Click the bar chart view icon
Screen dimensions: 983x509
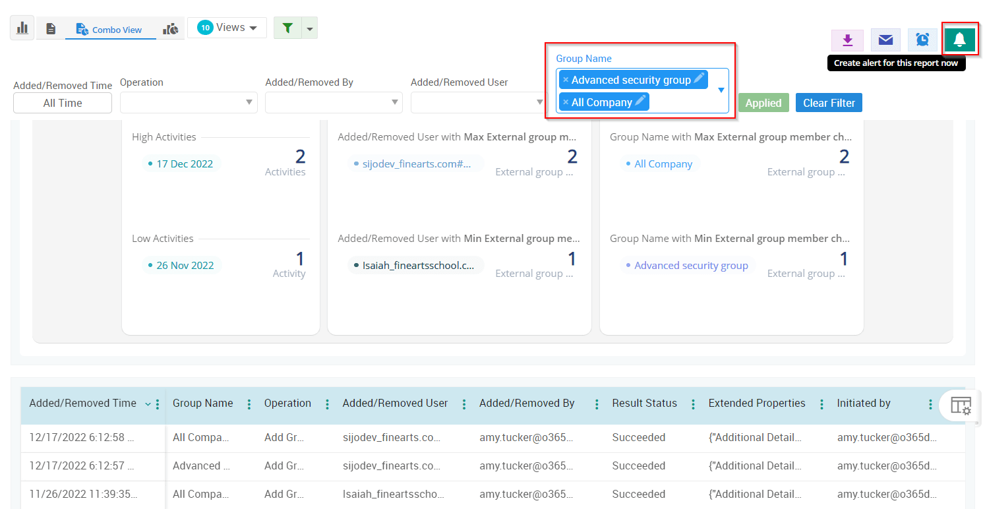22,28
